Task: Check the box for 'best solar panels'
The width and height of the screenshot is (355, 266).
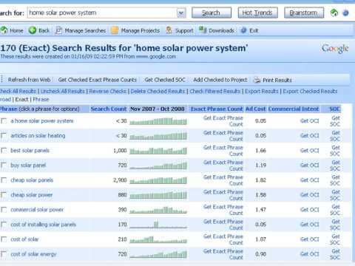Action: pos(4,151)
